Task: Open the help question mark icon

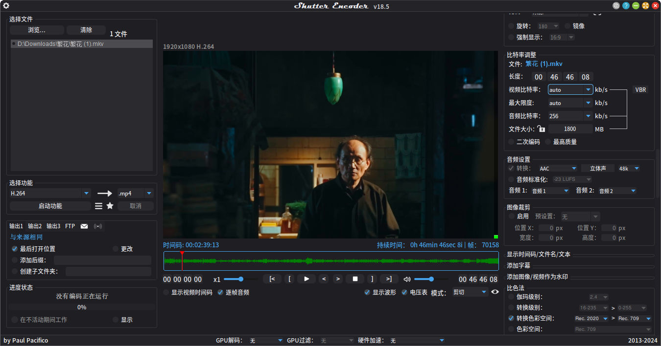Action: [x=626, y=6]
